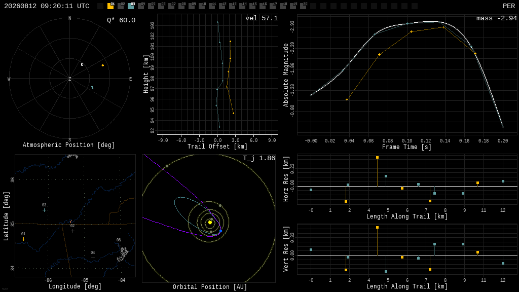Click the teal meteor marker on polar plot
Image resolution: width=519 pixels, height=292 pixels.
[x=92, y=88]
